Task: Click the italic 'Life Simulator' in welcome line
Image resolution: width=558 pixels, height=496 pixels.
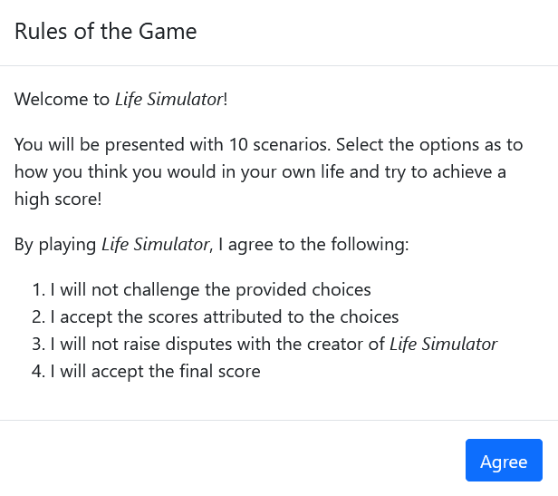Action: (169, 99)
